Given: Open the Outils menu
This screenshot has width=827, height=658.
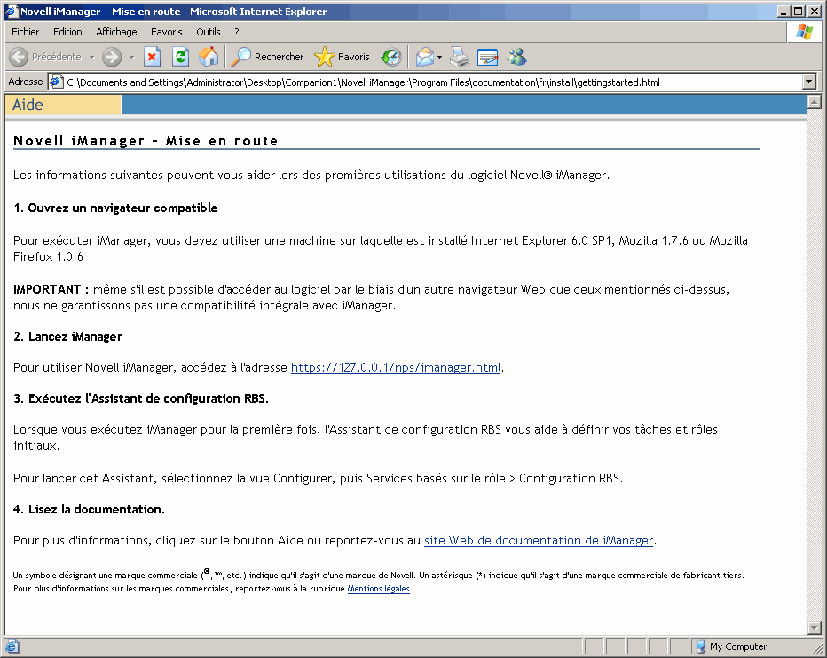Looking at the screenshot, I should [x=208, y=31].
